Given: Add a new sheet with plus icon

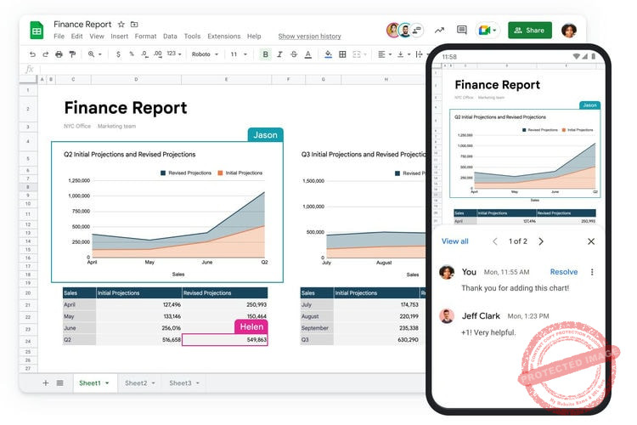Looking at the screenshot, I should tap(46, 382).
